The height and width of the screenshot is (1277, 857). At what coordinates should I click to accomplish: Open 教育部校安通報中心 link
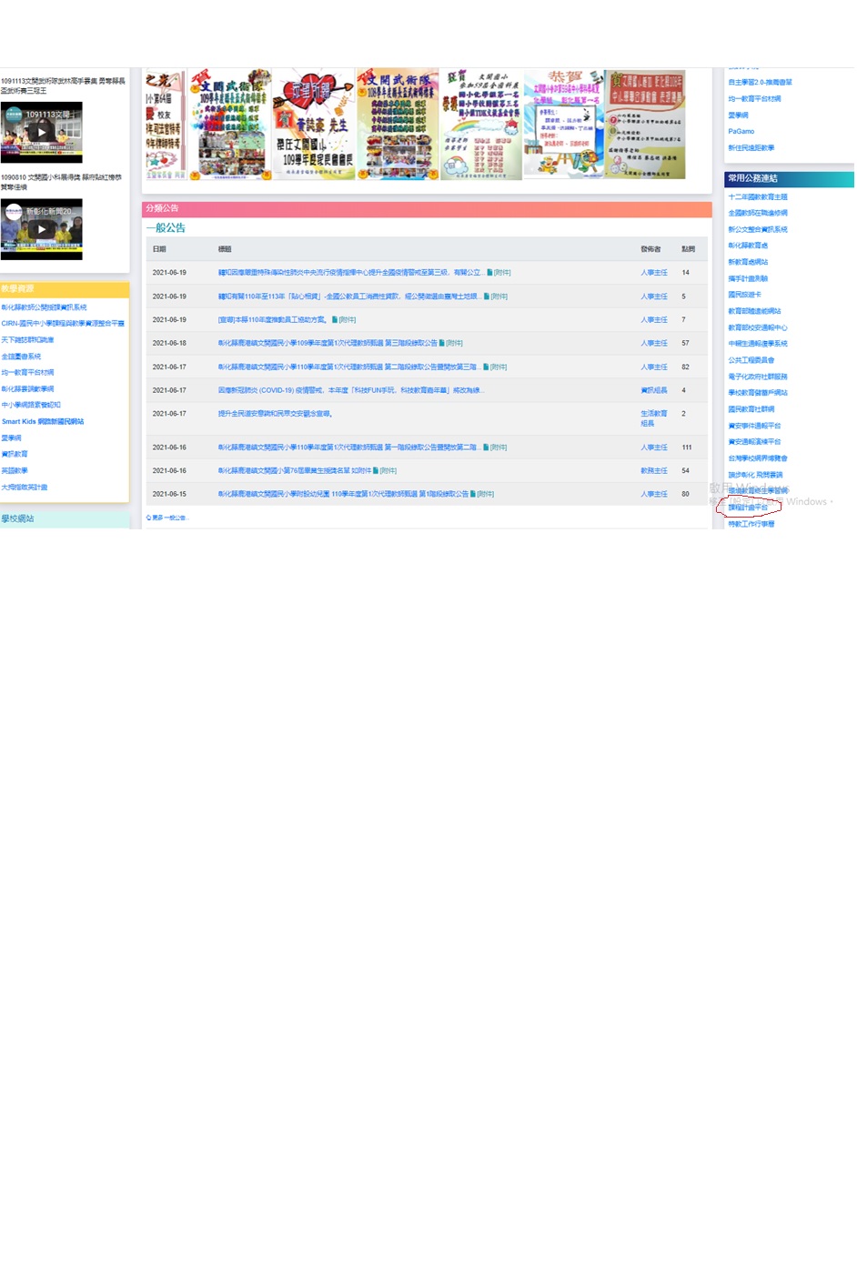758,328
